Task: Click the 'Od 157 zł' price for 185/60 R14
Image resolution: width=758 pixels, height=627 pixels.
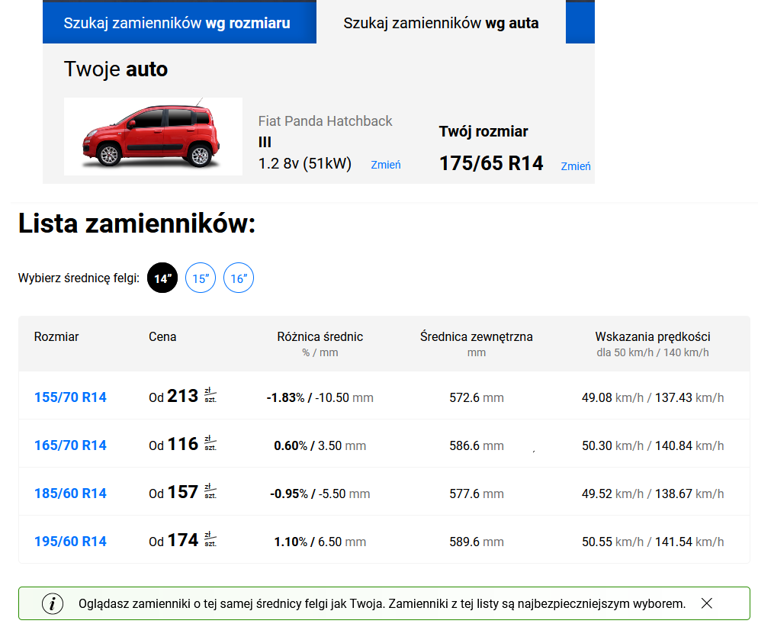Action: click(183, 493)
